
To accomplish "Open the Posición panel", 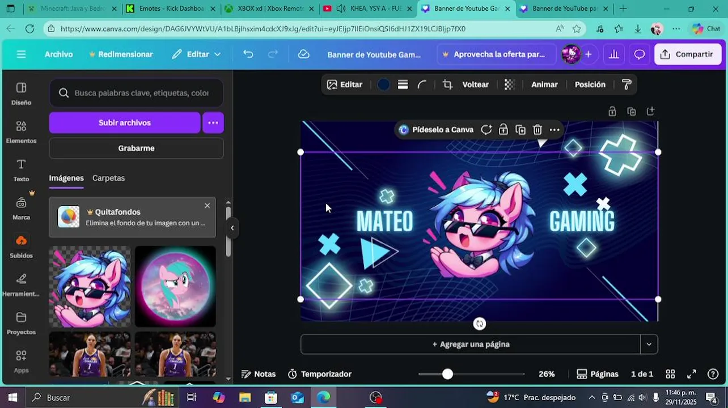I will point(590,84).
